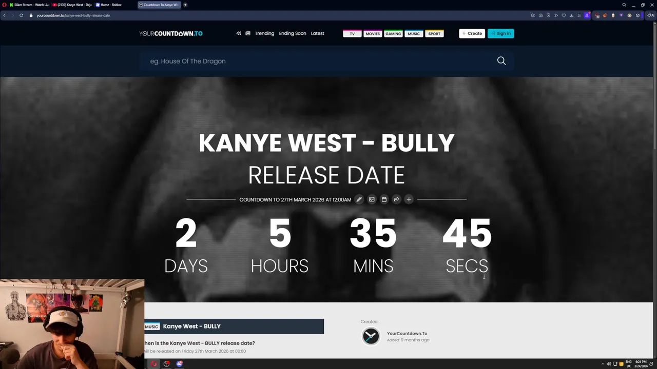Click the rewind icon in site nav
The height and width of the screenshot is (369, 657).
point(239,33)
